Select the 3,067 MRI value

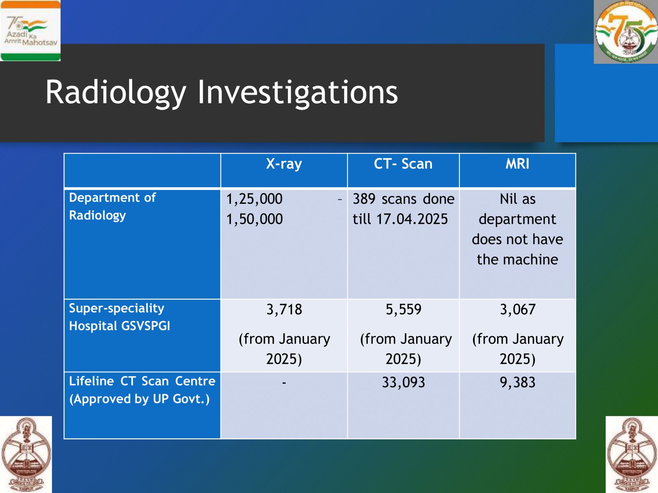coord(517,309)
